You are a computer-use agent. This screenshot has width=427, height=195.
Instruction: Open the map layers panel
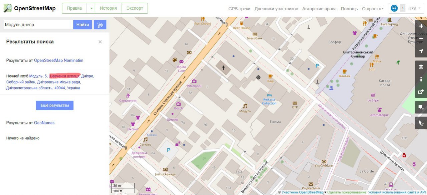[x=421, y=67]
